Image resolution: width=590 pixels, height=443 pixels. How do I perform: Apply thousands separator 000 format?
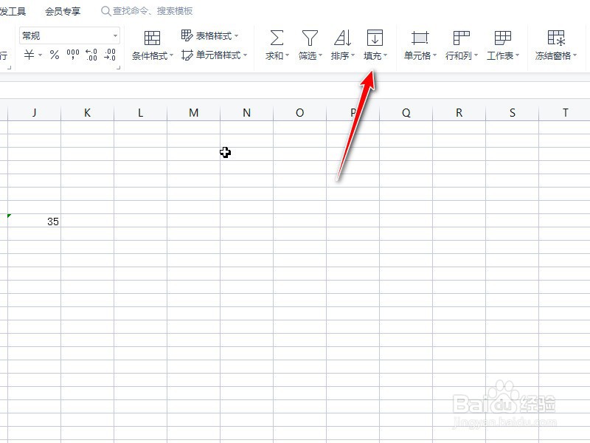click(x=73, y=55)
